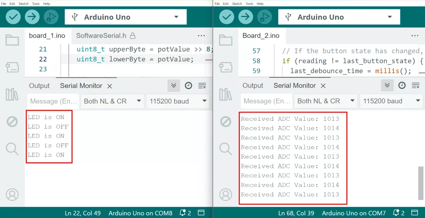
Task: Select the Board_2.ino tab
Action: coord(261,36)
